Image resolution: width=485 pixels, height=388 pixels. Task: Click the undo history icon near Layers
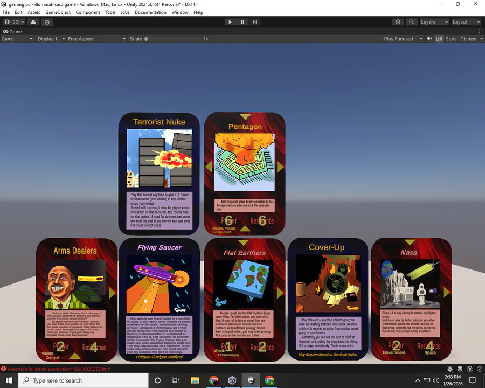398,22
